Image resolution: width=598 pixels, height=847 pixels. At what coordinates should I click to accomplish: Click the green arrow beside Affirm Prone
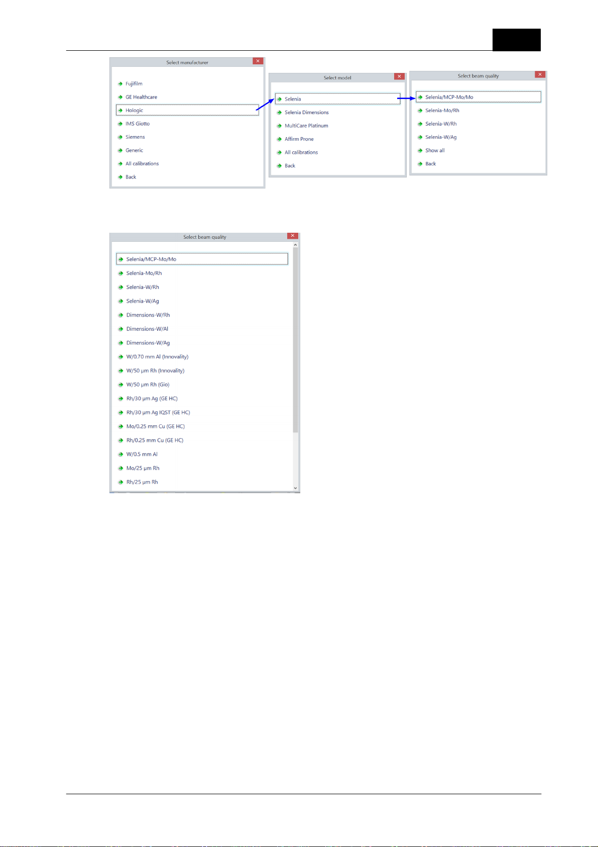click(x=280, y=139)
